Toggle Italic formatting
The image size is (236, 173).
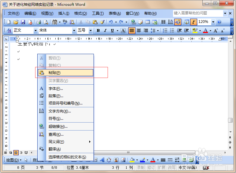click(105, 31)
